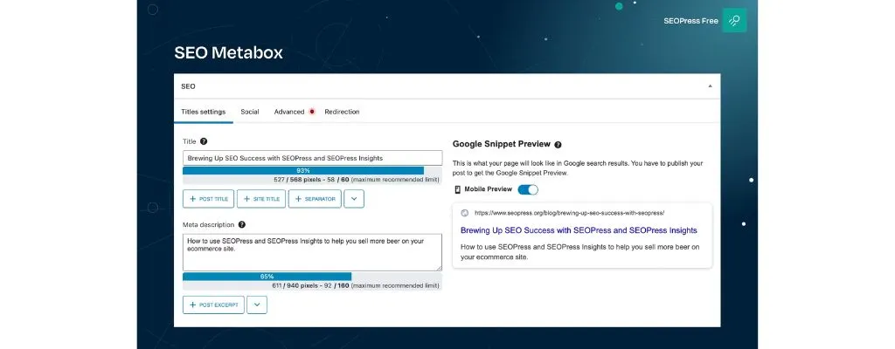Click the SEO panel header label
895x349 pixels.
[x=188, y=86]
